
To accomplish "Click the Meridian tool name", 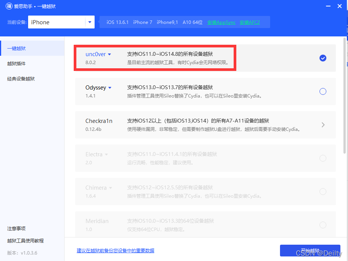I will tap(97, 221).
